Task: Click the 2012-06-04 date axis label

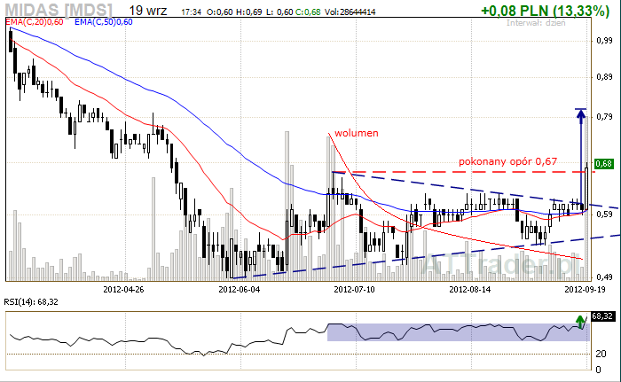Action: coord(240,289)
